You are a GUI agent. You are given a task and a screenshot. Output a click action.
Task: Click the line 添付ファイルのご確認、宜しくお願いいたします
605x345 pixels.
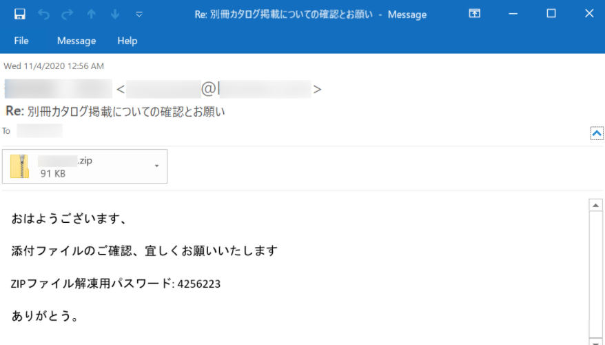144,251
